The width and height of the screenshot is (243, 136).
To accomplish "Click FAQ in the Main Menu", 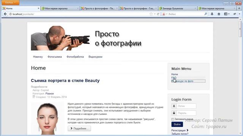I will point(174,78).
